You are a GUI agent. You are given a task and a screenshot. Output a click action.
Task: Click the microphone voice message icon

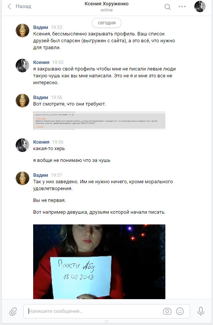click(200, 311)
